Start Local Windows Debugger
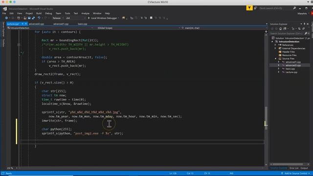313x176 pixels. (103, 18)
